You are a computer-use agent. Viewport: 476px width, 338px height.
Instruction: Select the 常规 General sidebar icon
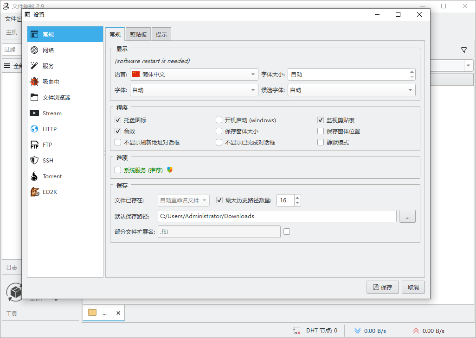(x=34, y=35)
